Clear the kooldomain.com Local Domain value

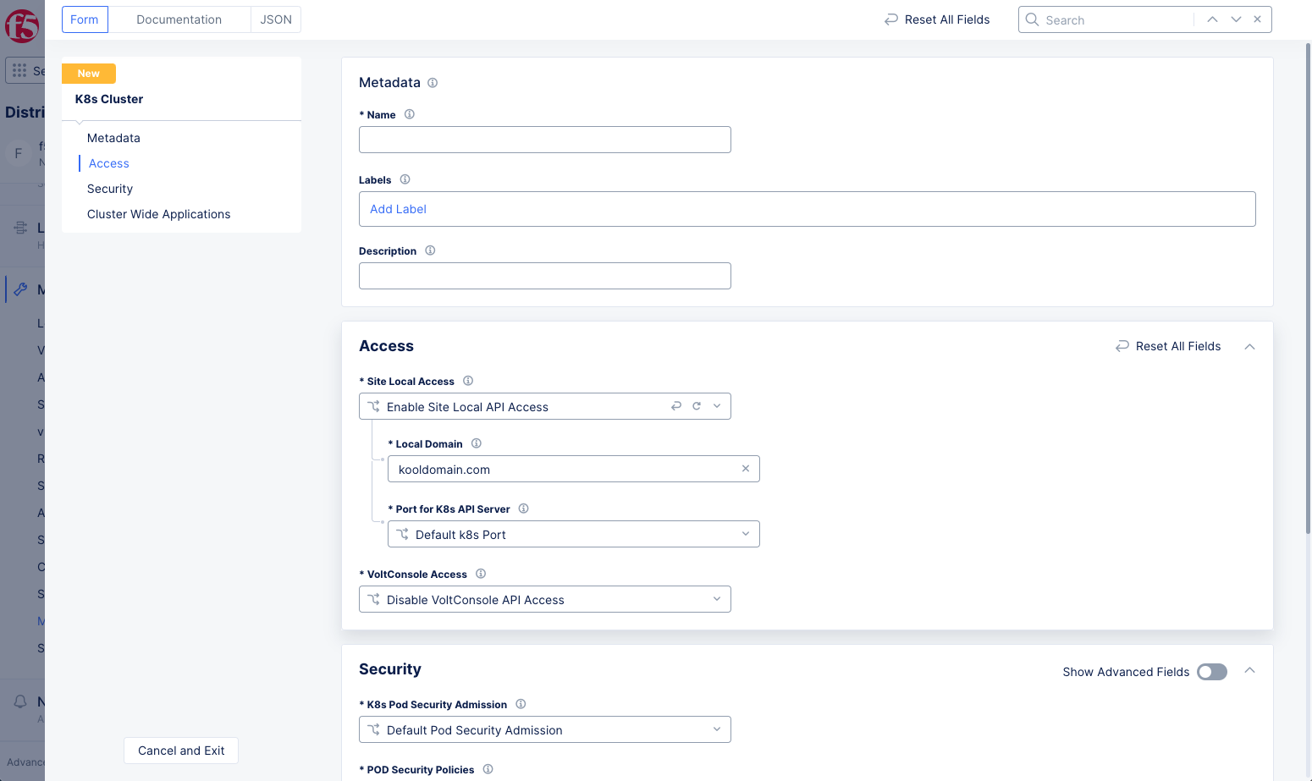746,469
